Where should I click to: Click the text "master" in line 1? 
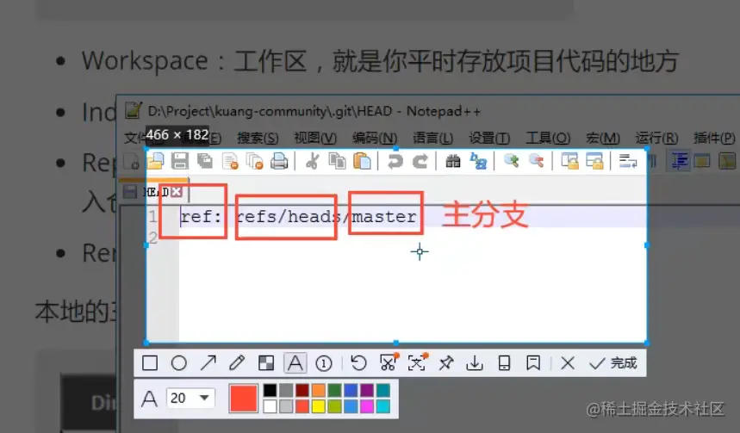click(x=384, y=217)
